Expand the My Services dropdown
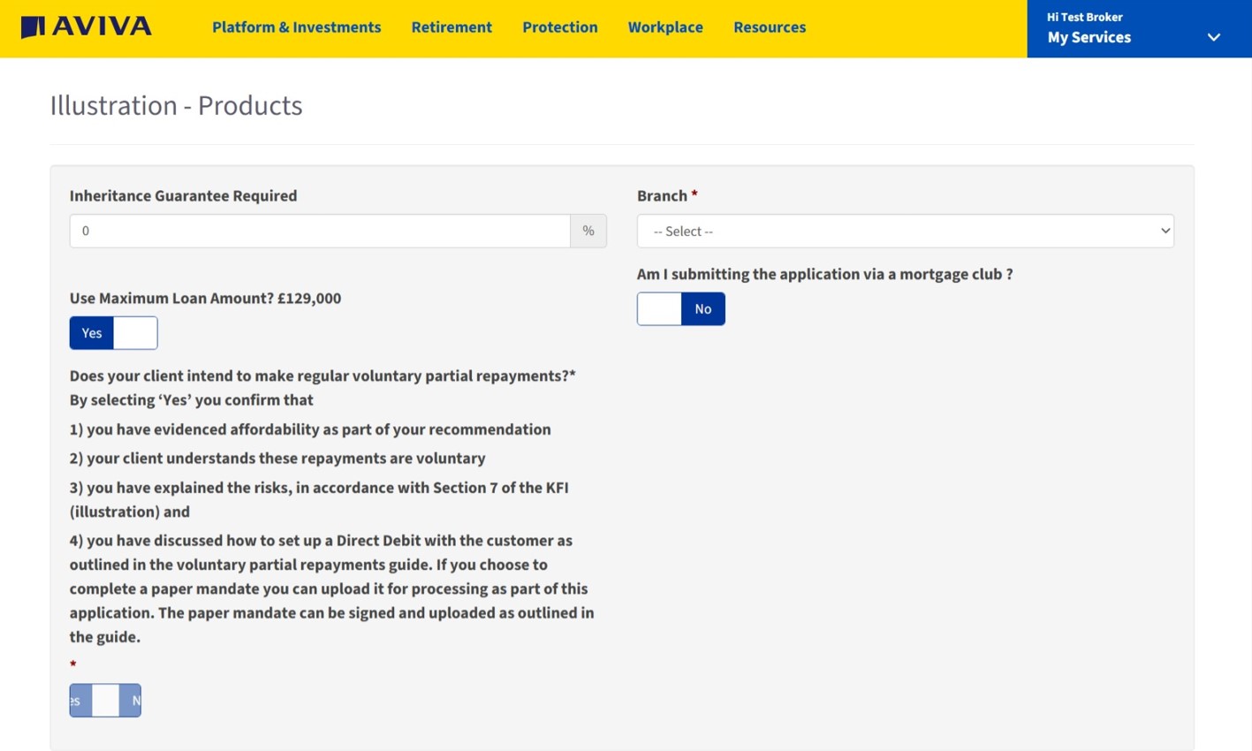 1139,28
